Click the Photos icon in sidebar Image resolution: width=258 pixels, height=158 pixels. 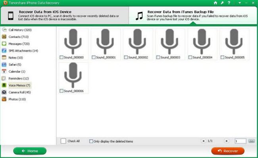coord(4,99)
